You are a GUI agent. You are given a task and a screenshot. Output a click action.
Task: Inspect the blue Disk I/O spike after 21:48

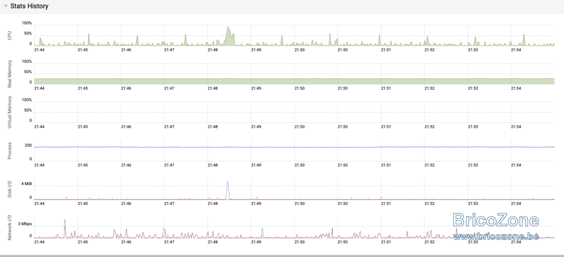click(228, 190)
